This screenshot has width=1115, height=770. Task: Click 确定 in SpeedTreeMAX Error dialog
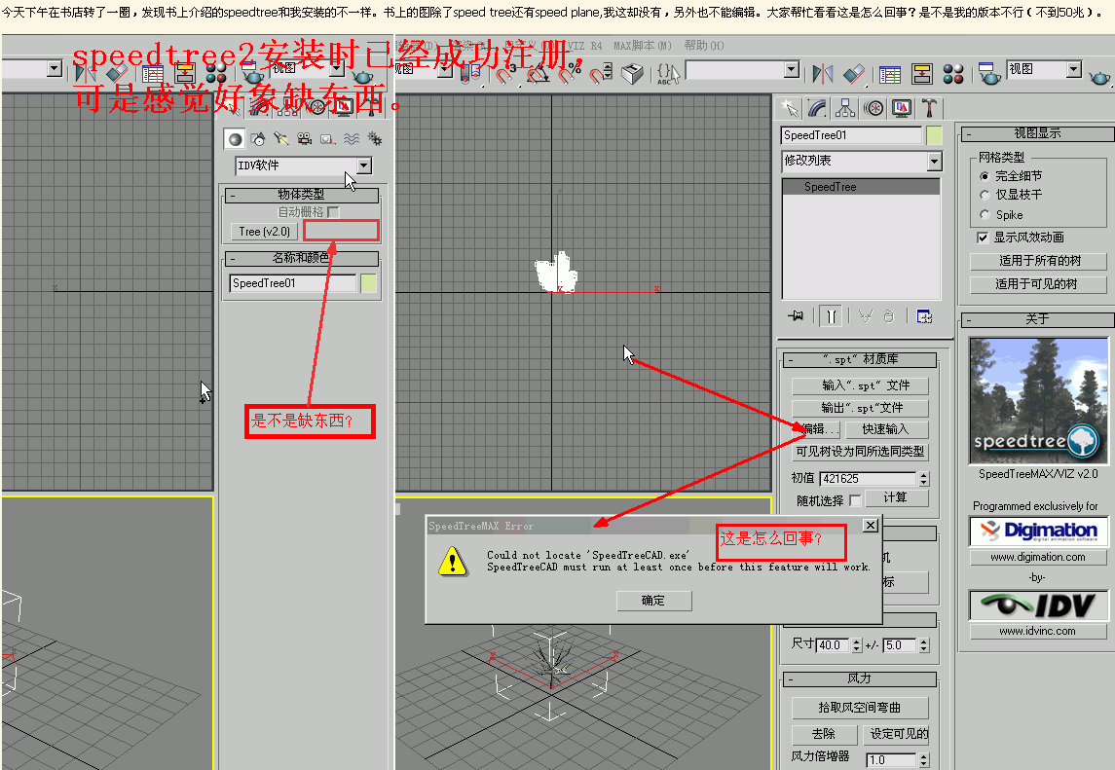click(653, 601)
